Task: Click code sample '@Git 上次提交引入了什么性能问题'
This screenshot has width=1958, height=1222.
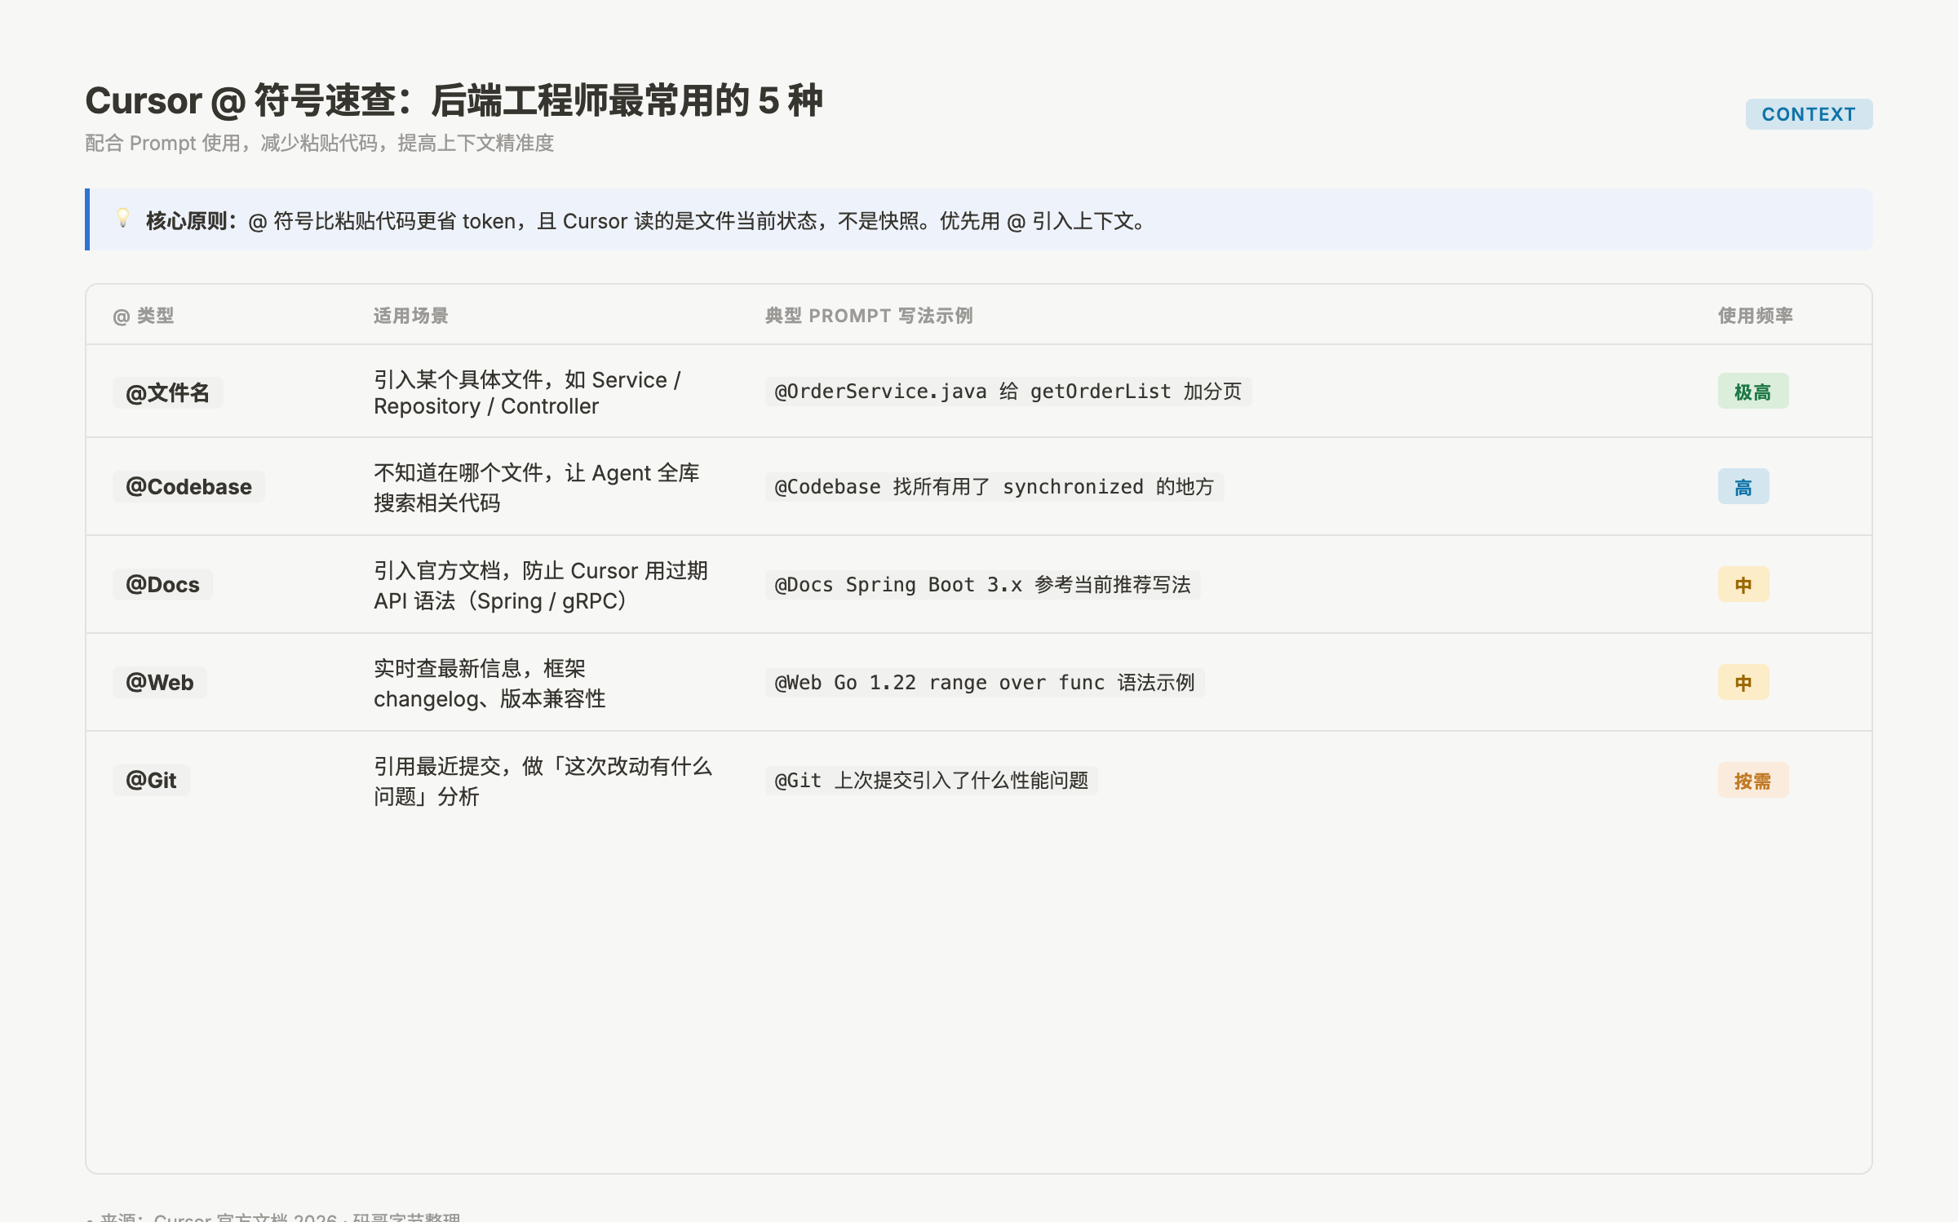Action: pyautogui.click(x=932, y=781)
